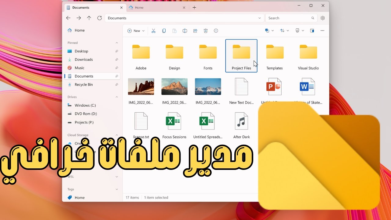
Task: Select the Adobe folder
Action: 141,56
